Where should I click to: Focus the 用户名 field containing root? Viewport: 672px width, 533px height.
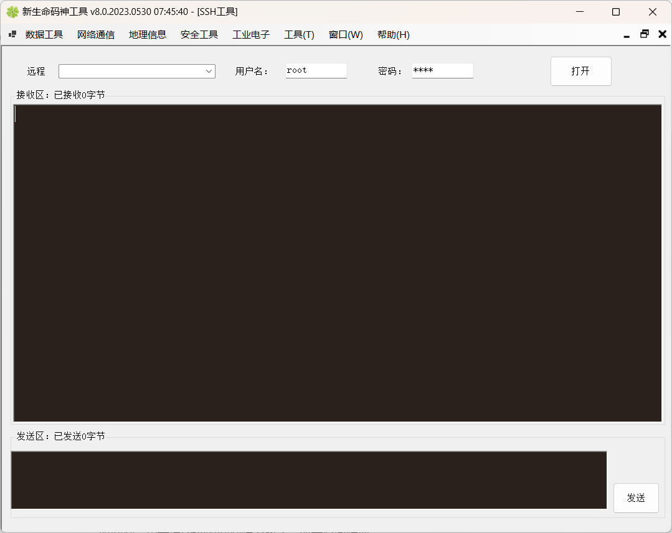(x=316, y=71)
